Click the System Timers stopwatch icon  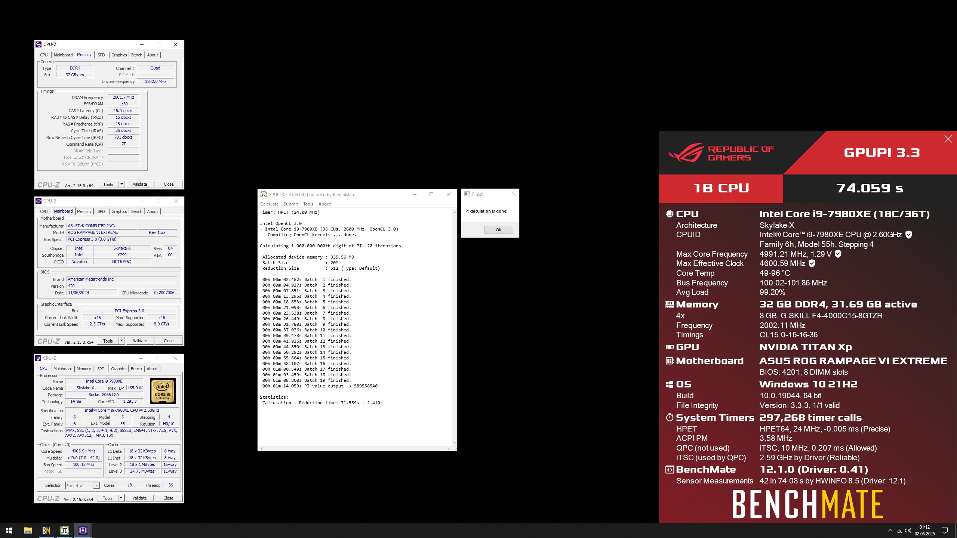click(670, 417)
